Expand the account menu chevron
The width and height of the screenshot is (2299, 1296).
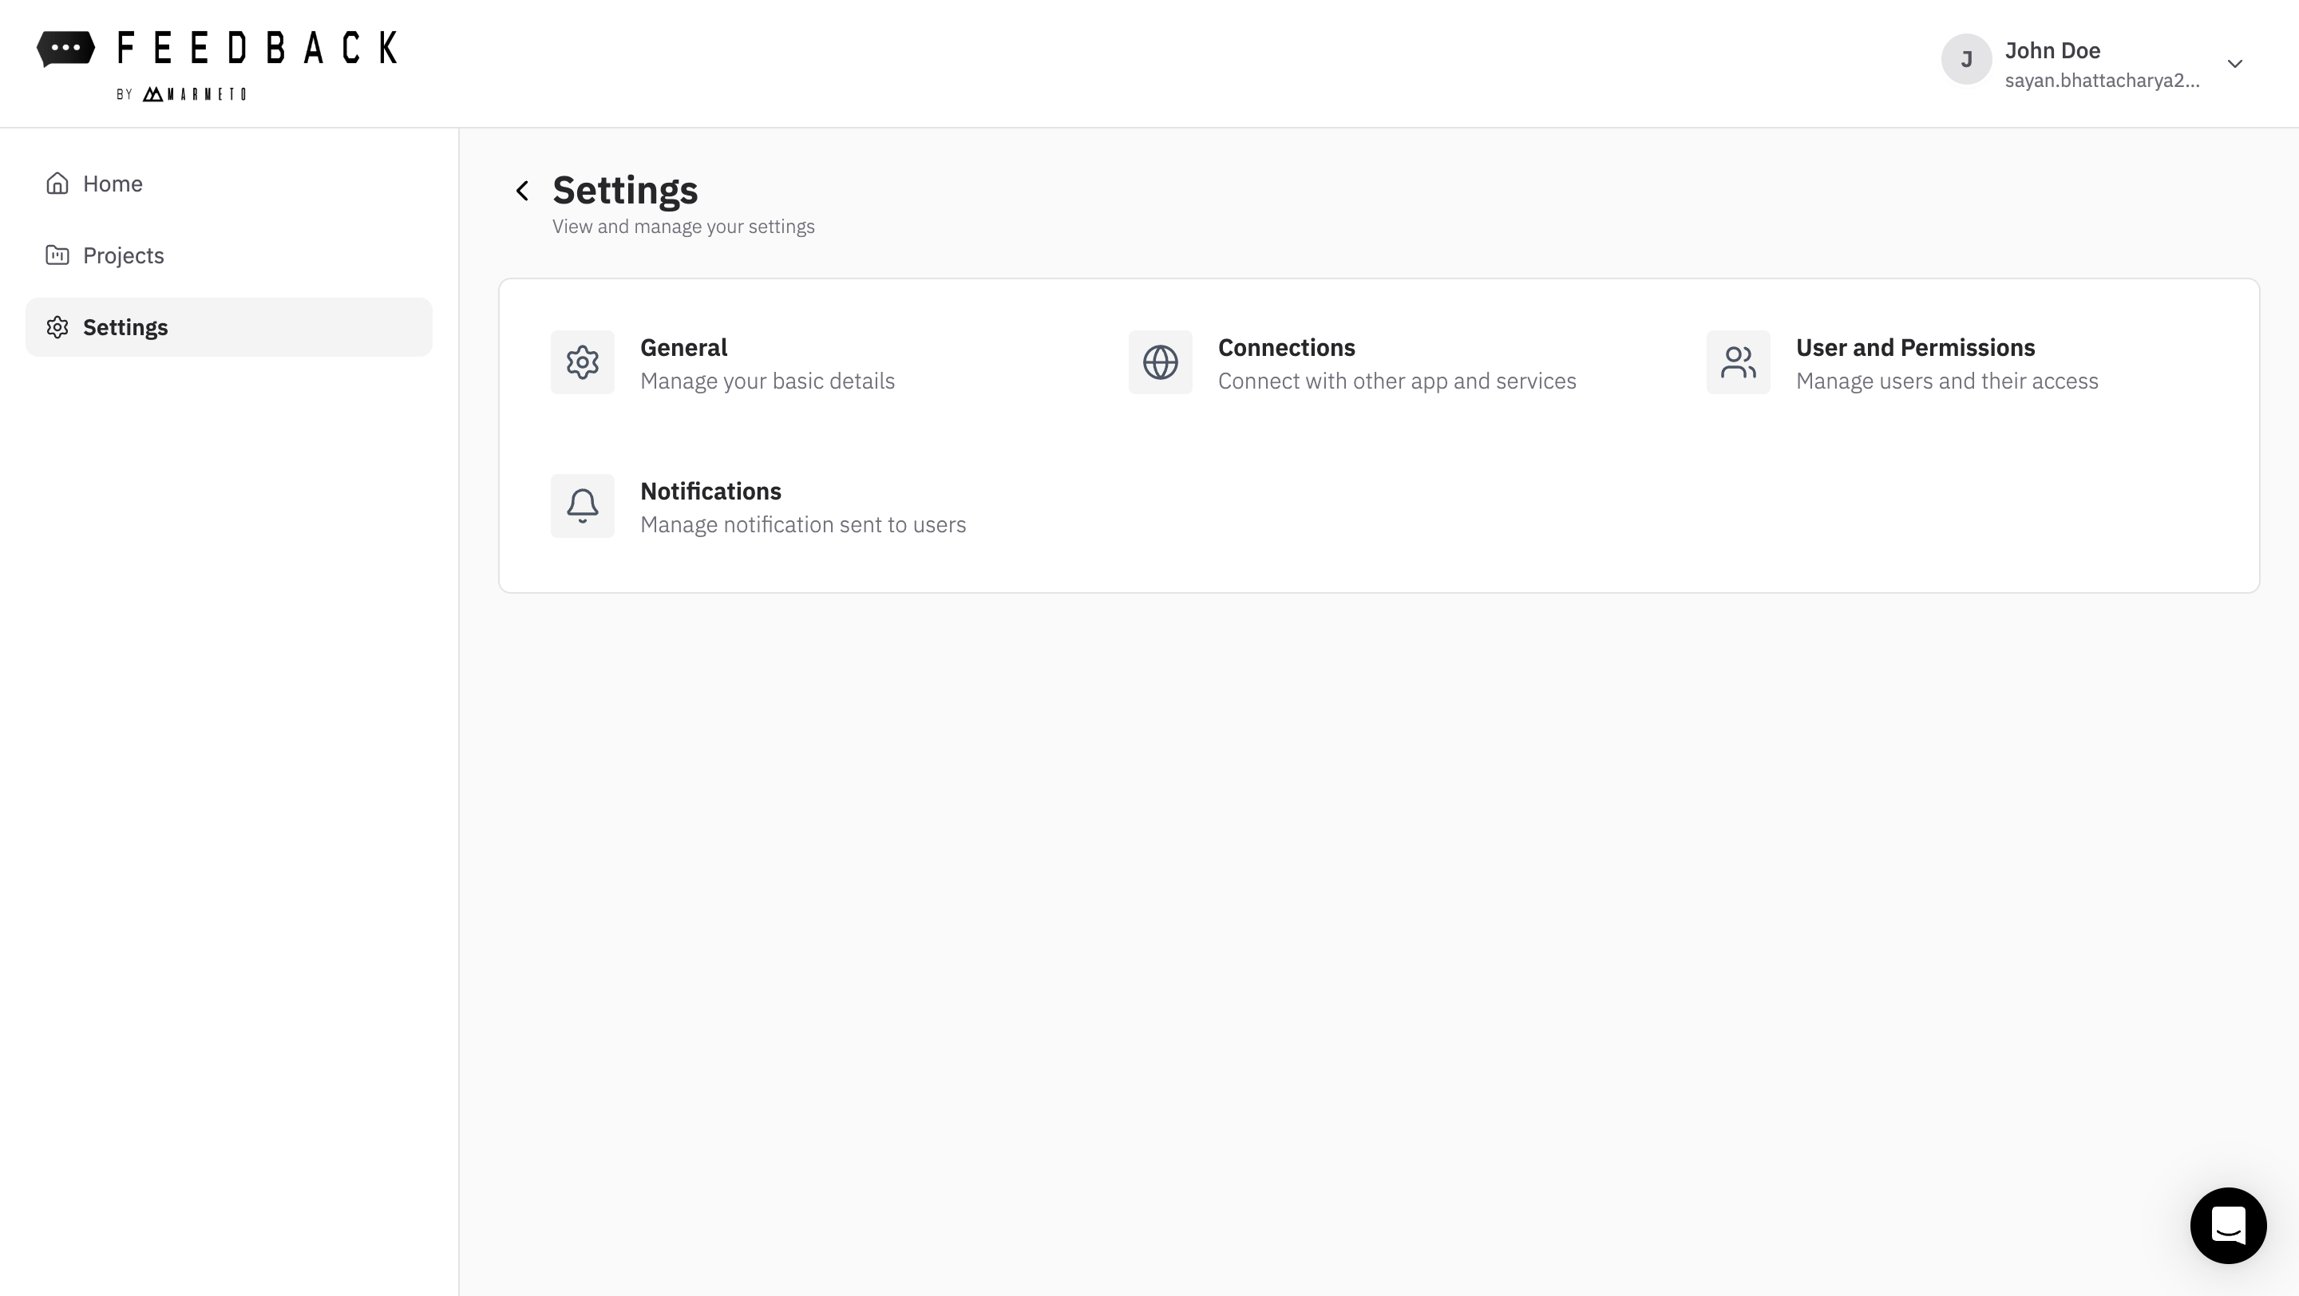pos(2236,63)
